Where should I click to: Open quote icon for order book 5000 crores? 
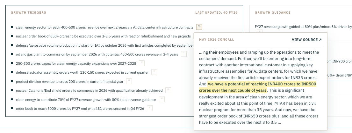[x=149, y=109]
